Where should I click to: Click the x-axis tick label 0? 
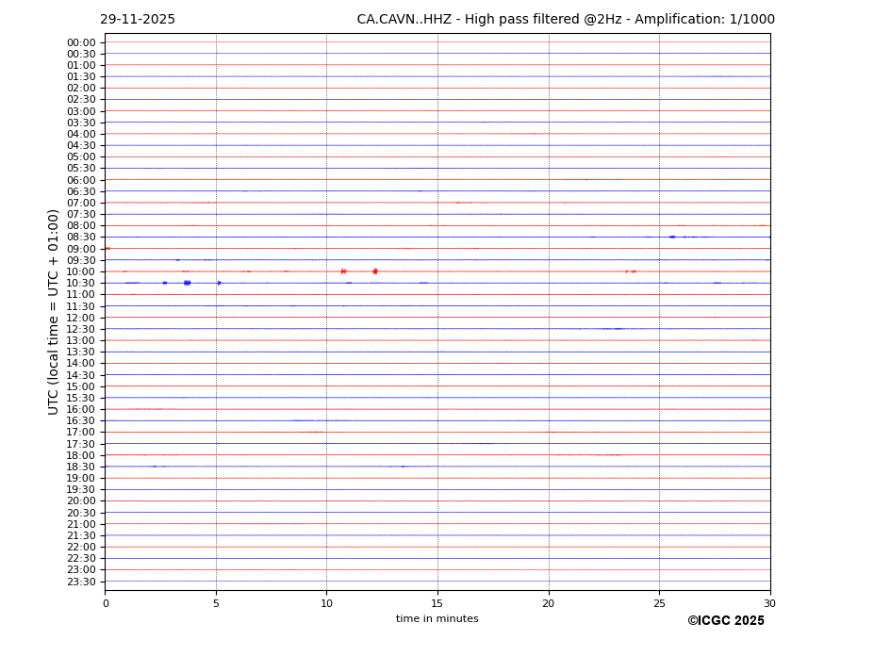(x=106, y=603)
